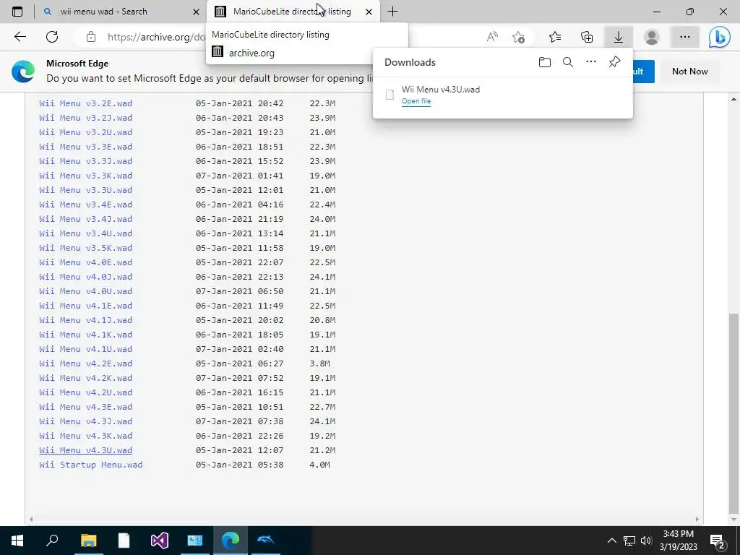
Task: Go back with the back arrow
Action: (20, 37)
